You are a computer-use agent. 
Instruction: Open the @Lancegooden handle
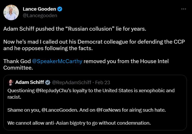[x=40, y=16]
